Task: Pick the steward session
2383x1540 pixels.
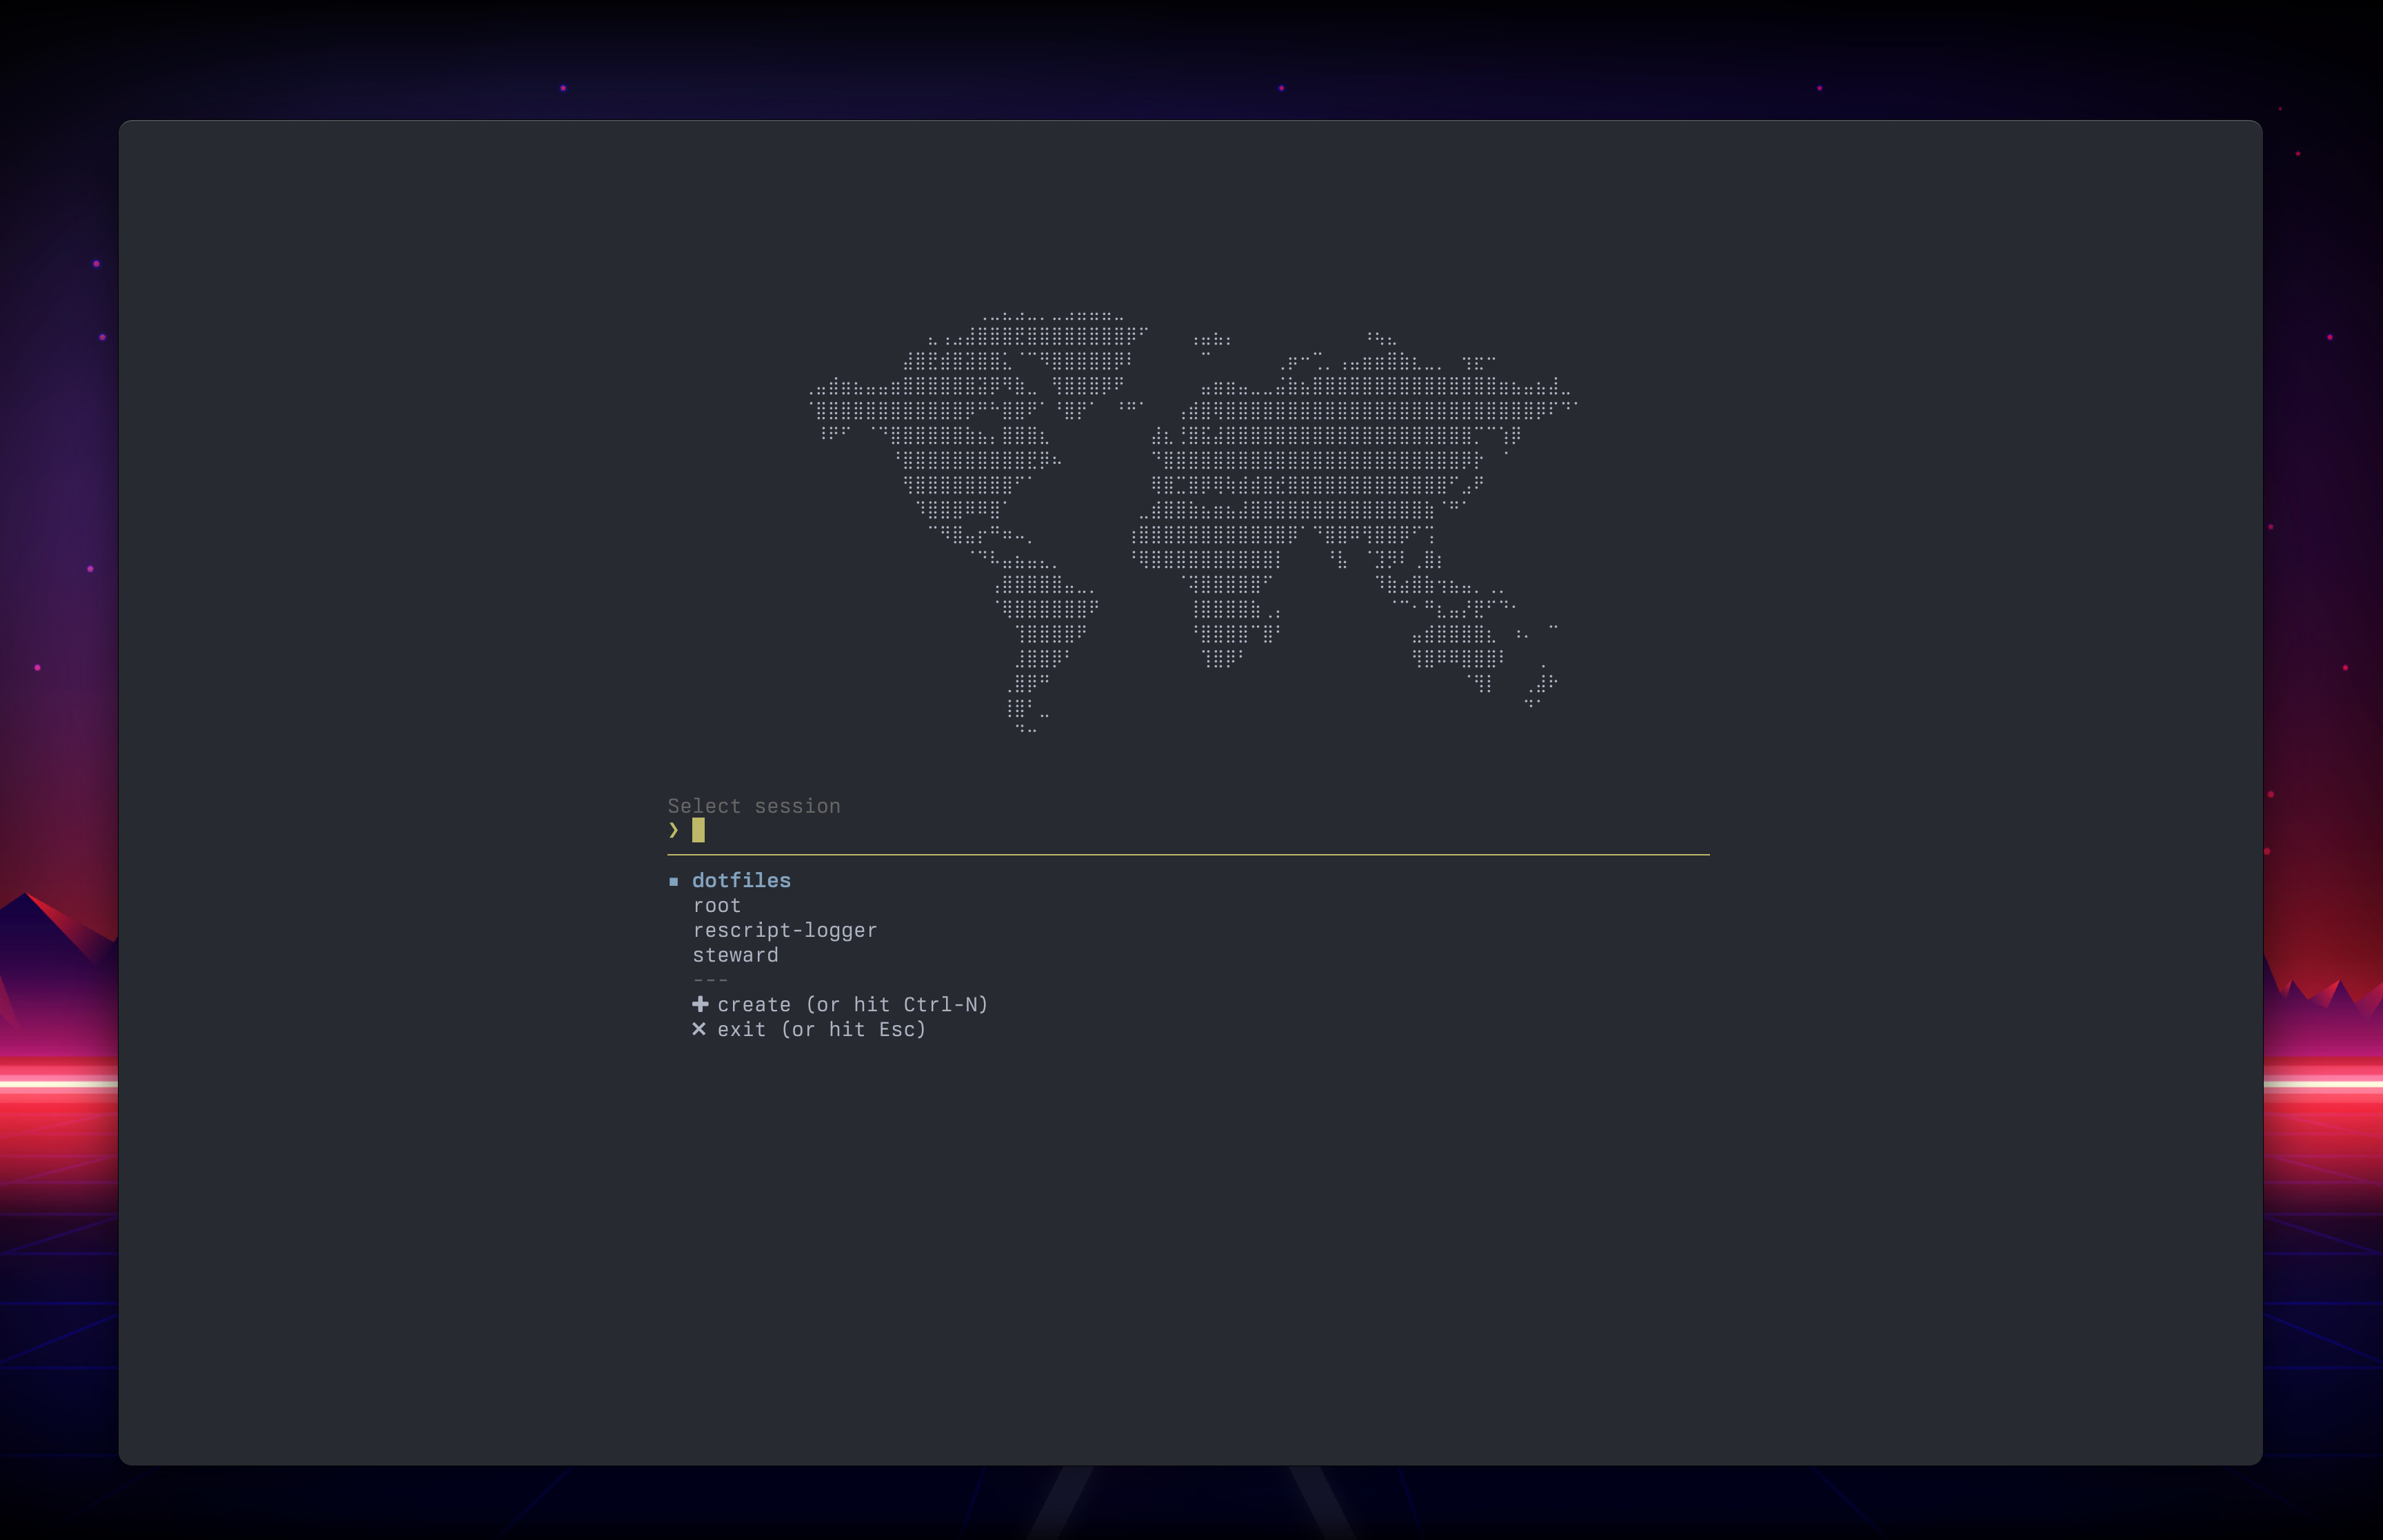Action: pos(735,956)
